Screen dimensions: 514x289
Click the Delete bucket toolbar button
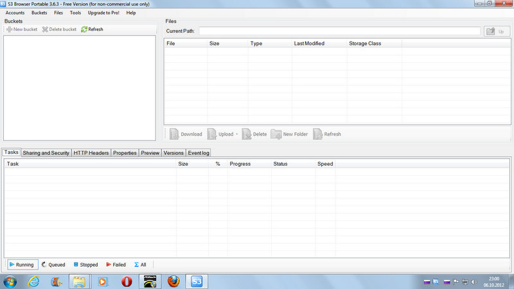coord(59,29)
